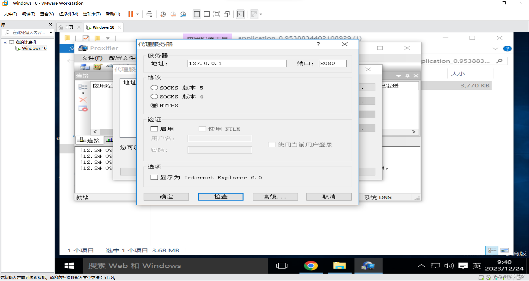The image size is (529, 281).
Task: Click the Proxifier left scroll arrow
Action: [95, 132]
